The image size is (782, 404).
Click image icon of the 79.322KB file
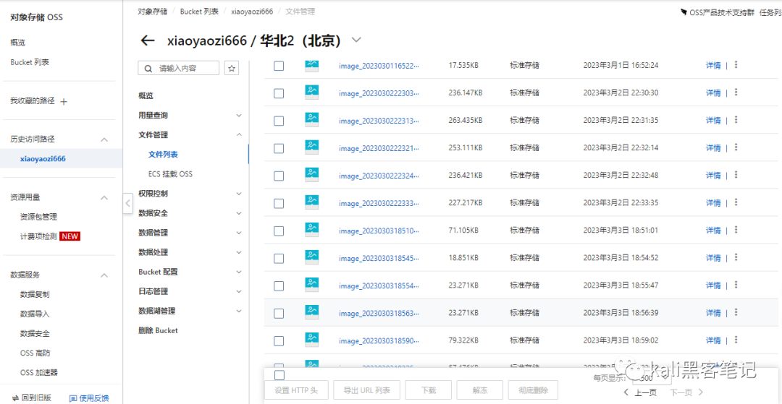tap(311, 340)
